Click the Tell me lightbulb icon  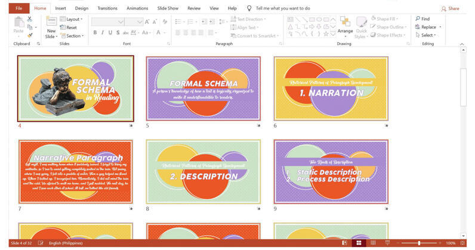click(249, 8)
